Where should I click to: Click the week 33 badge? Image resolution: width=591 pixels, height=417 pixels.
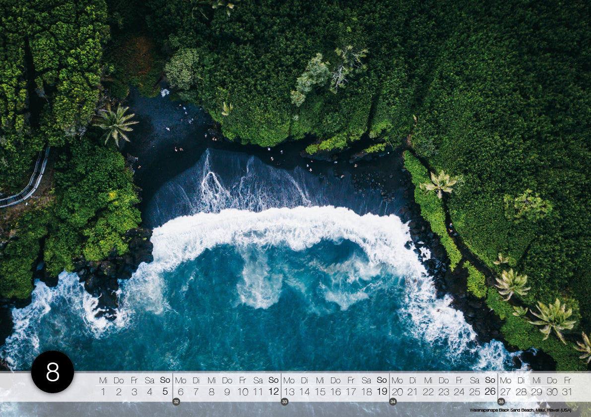click(284, 402)
